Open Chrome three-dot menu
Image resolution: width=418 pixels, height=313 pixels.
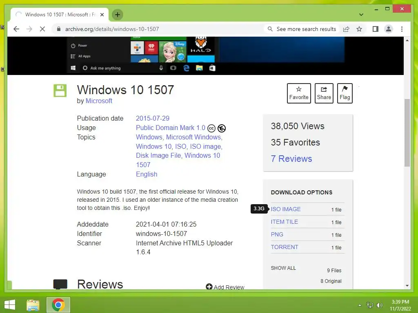[402, 29]
